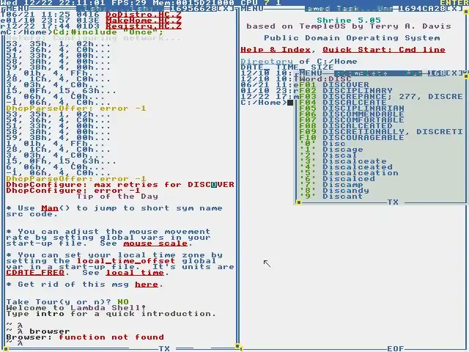This screenshot has height=352, width=469.
Task: Click the FPS:29 readout in top bar
Action: tap(129, 3)
